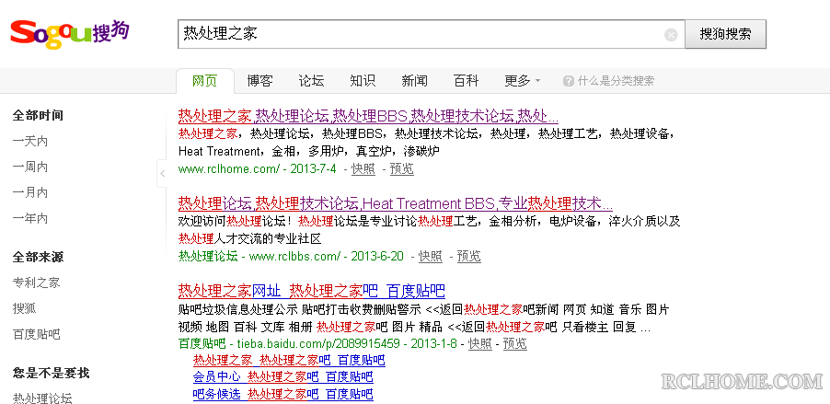Open 快照 for the rclhome.com result
Viewport: 830px width, 404px height.
363,169
